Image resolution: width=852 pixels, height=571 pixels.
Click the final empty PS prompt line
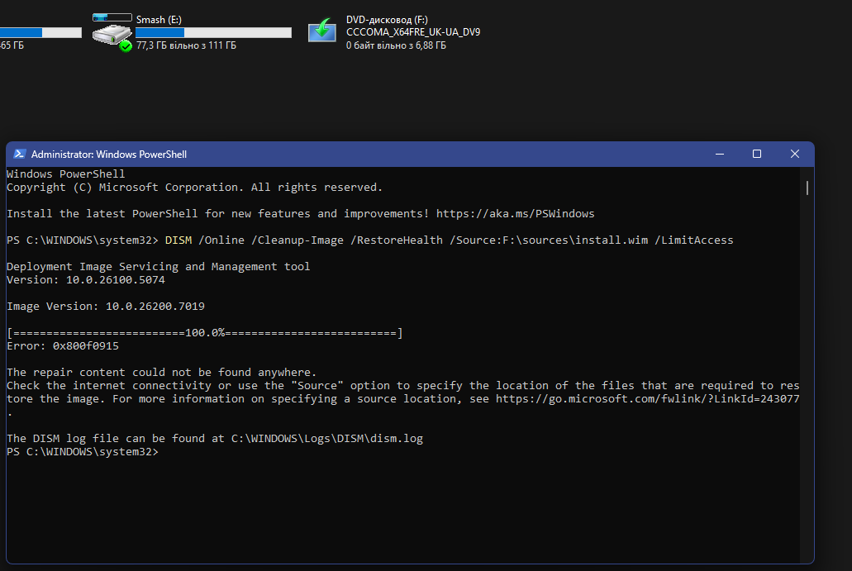(x=83, y=452)
